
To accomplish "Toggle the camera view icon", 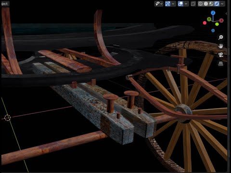I will point(220,55).
